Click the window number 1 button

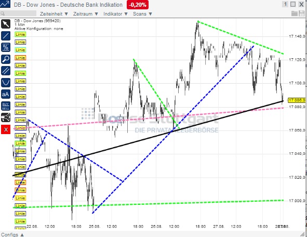285,4
